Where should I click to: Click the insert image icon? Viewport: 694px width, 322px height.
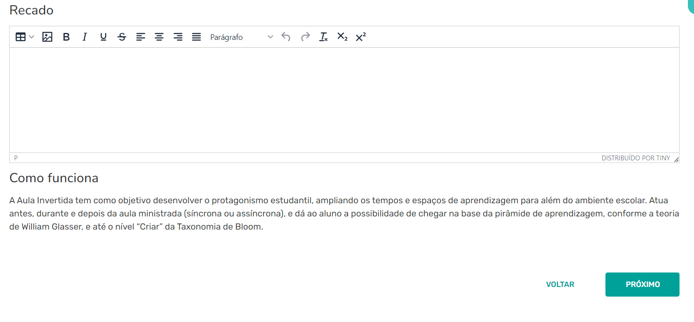(x=47, y=37)
